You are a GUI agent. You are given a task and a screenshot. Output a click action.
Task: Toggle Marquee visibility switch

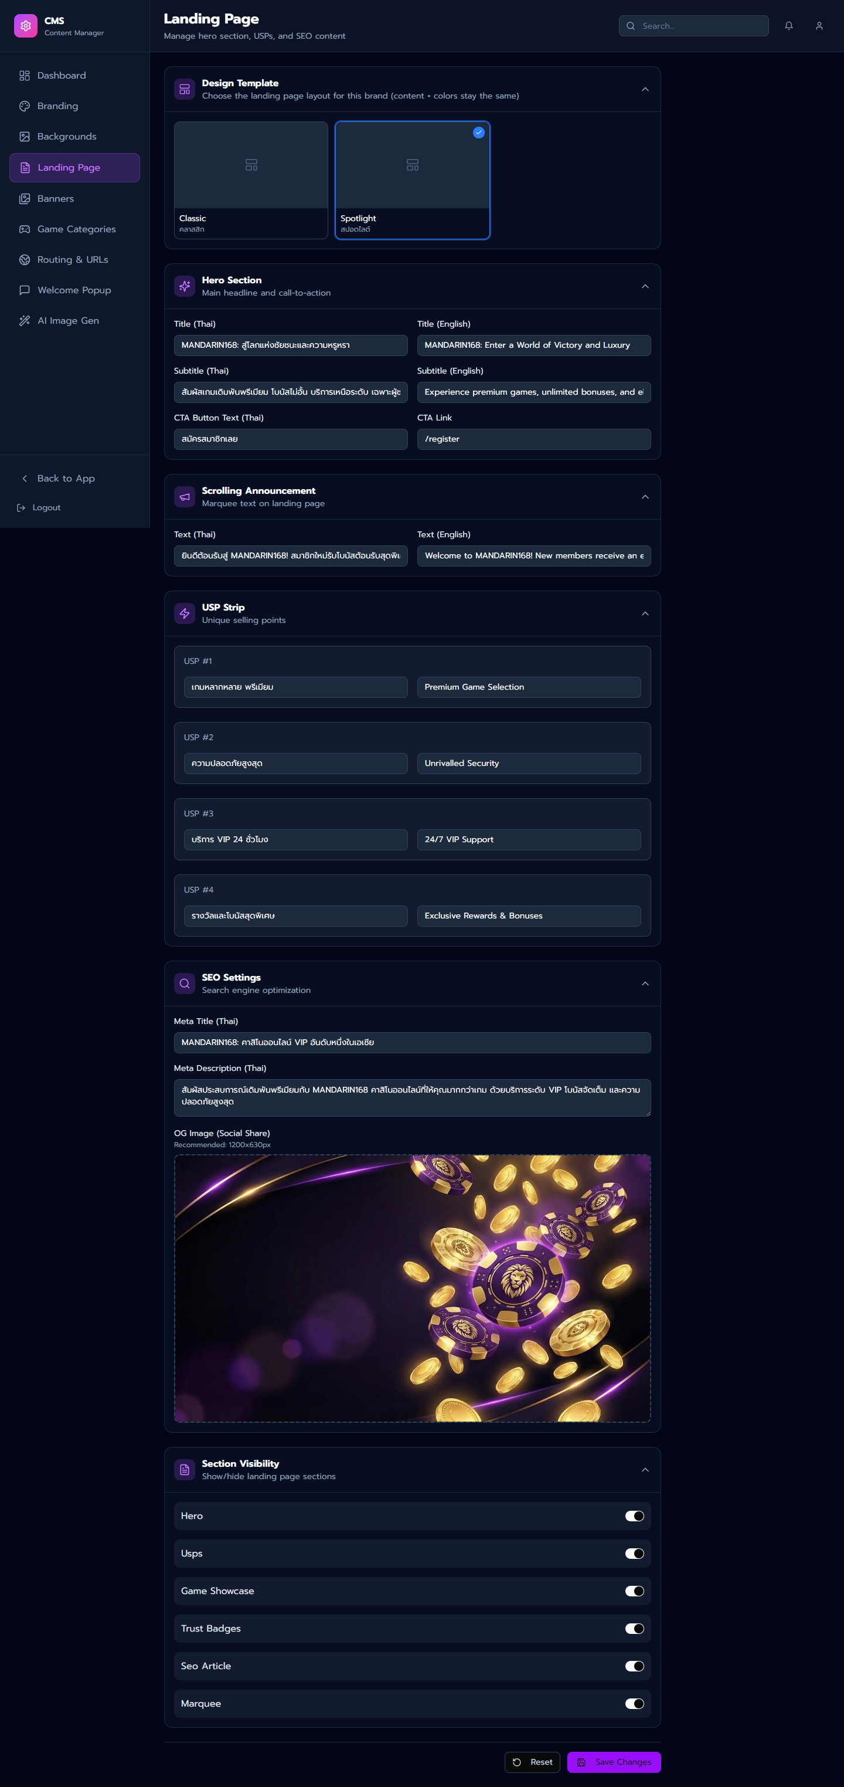[x=635, y=1703]
